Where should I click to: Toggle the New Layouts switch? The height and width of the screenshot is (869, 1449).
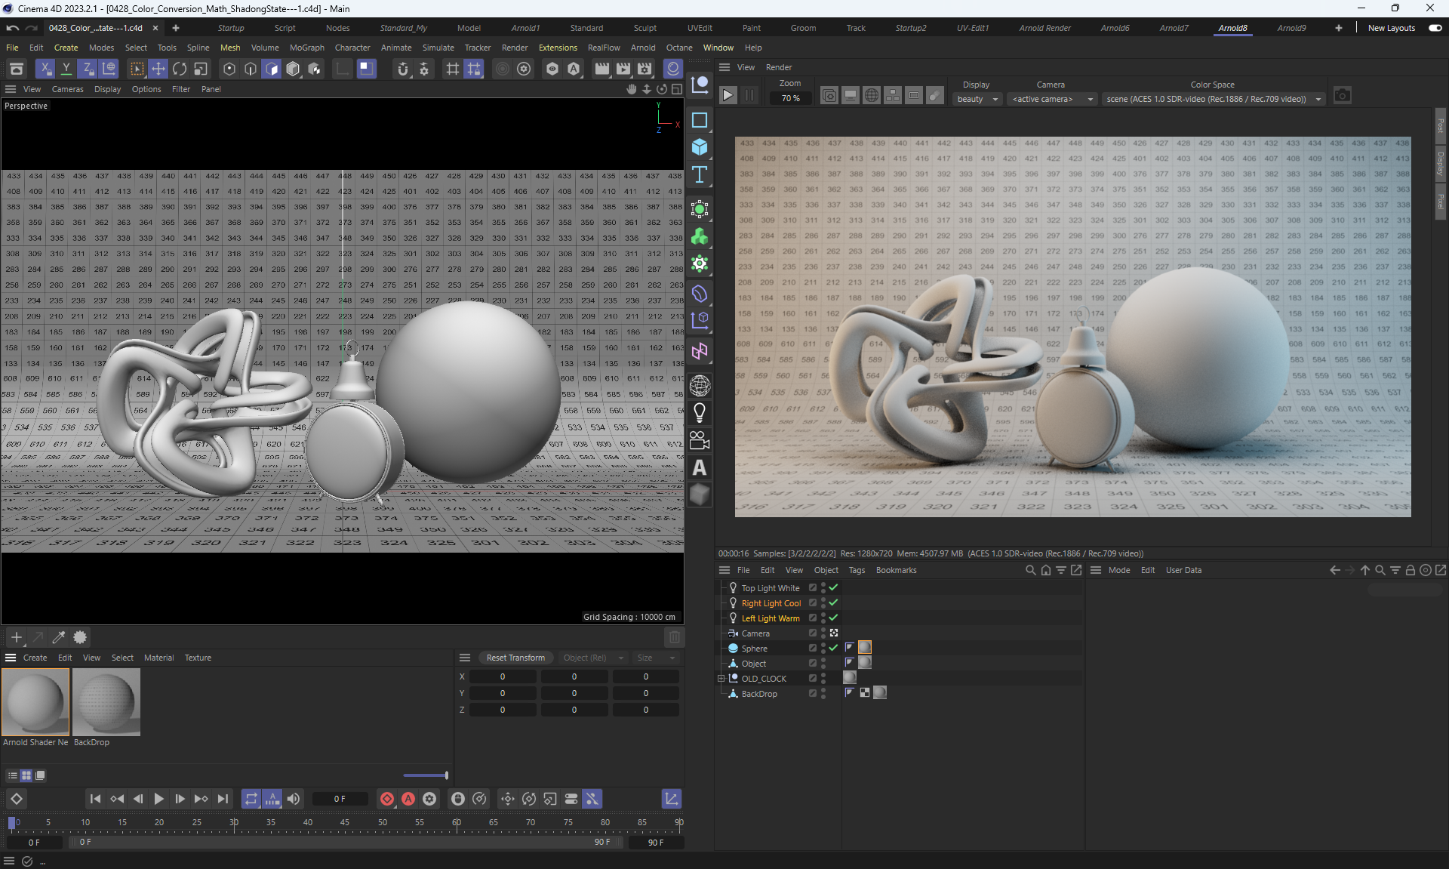(1435, 28)
